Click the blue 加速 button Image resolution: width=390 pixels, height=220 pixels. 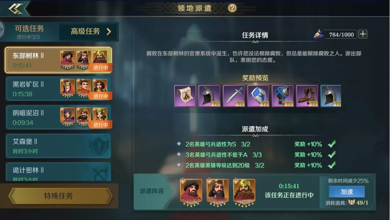pyautogui.click(x=347, y=192)
